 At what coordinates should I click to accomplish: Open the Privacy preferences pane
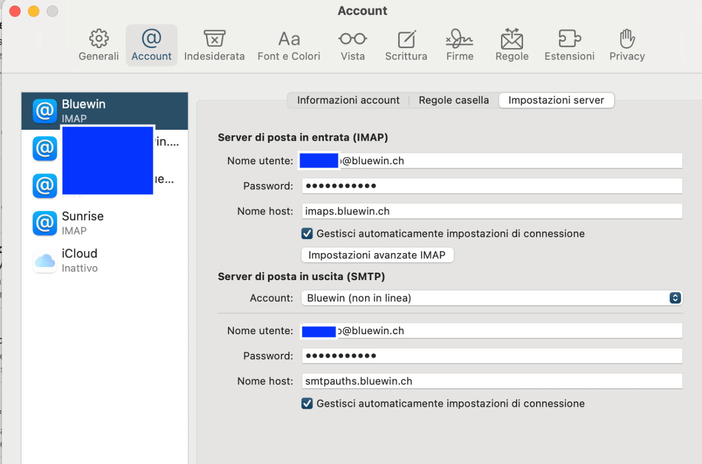click(627, 45)
